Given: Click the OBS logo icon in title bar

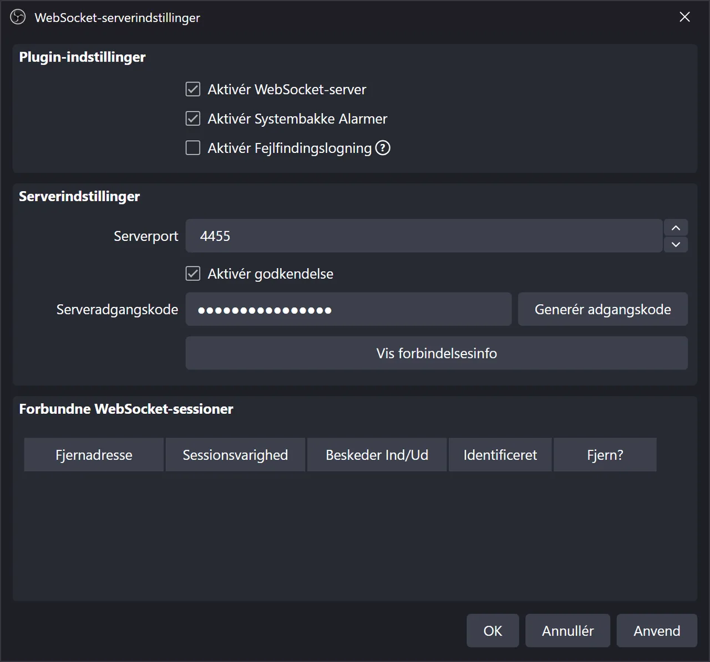Looking at the screenshot, I should (x=18, y=17).
